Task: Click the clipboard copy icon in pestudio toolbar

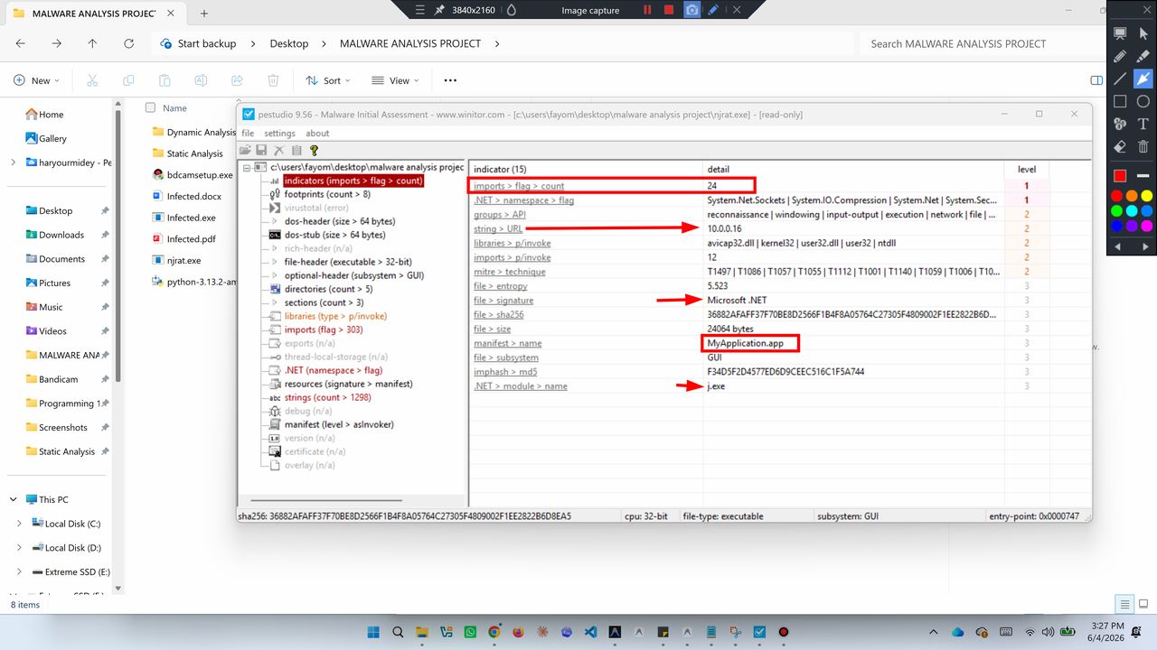Action: point(296,150)
